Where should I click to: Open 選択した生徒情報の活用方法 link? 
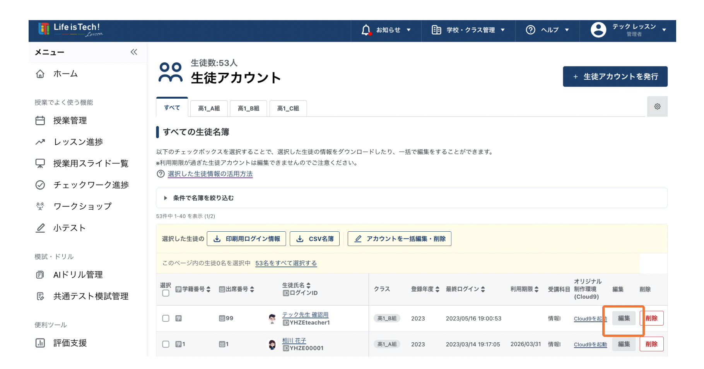[x=210, y=174]
